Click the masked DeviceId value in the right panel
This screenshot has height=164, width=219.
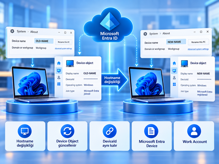(204, 79)
